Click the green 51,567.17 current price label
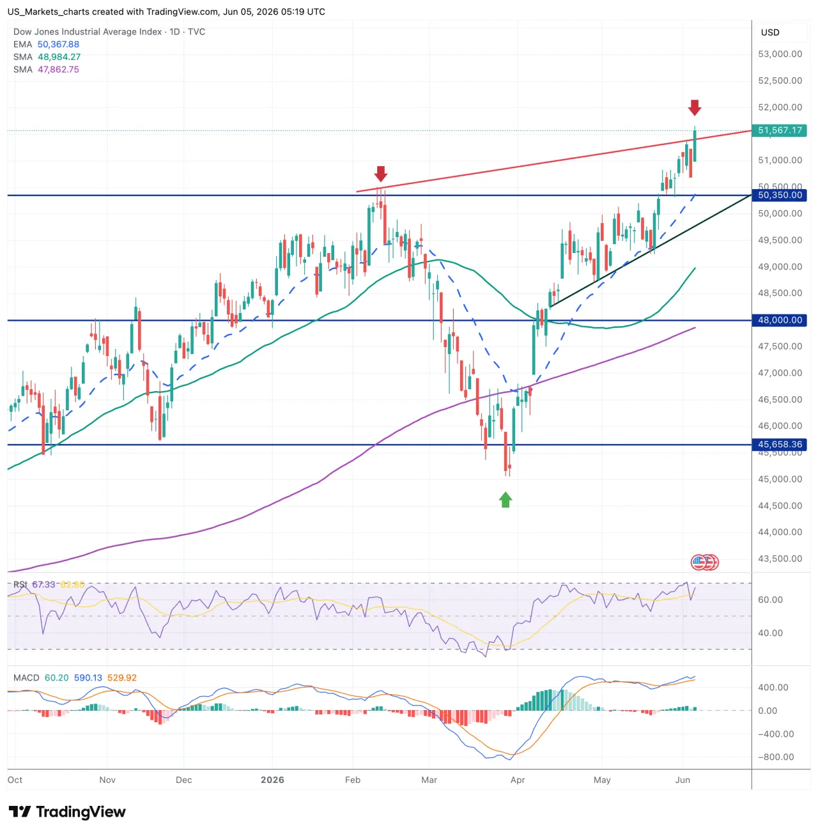The height and width of the screenshot is (834, 818). click(x=780, y=130)
